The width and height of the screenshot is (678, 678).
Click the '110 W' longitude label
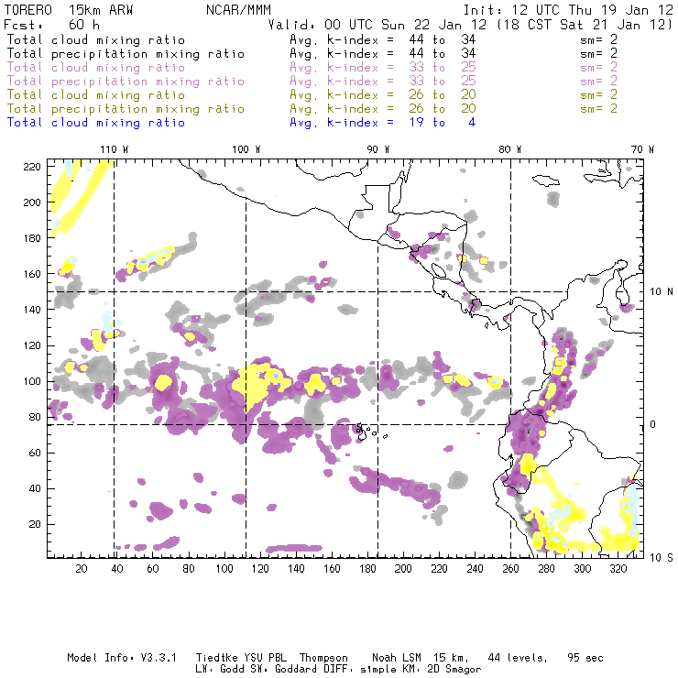(115, 149)
